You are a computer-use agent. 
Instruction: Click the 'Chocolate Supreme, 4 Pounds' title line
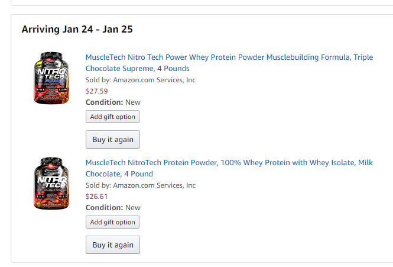(x=138, y=69)
